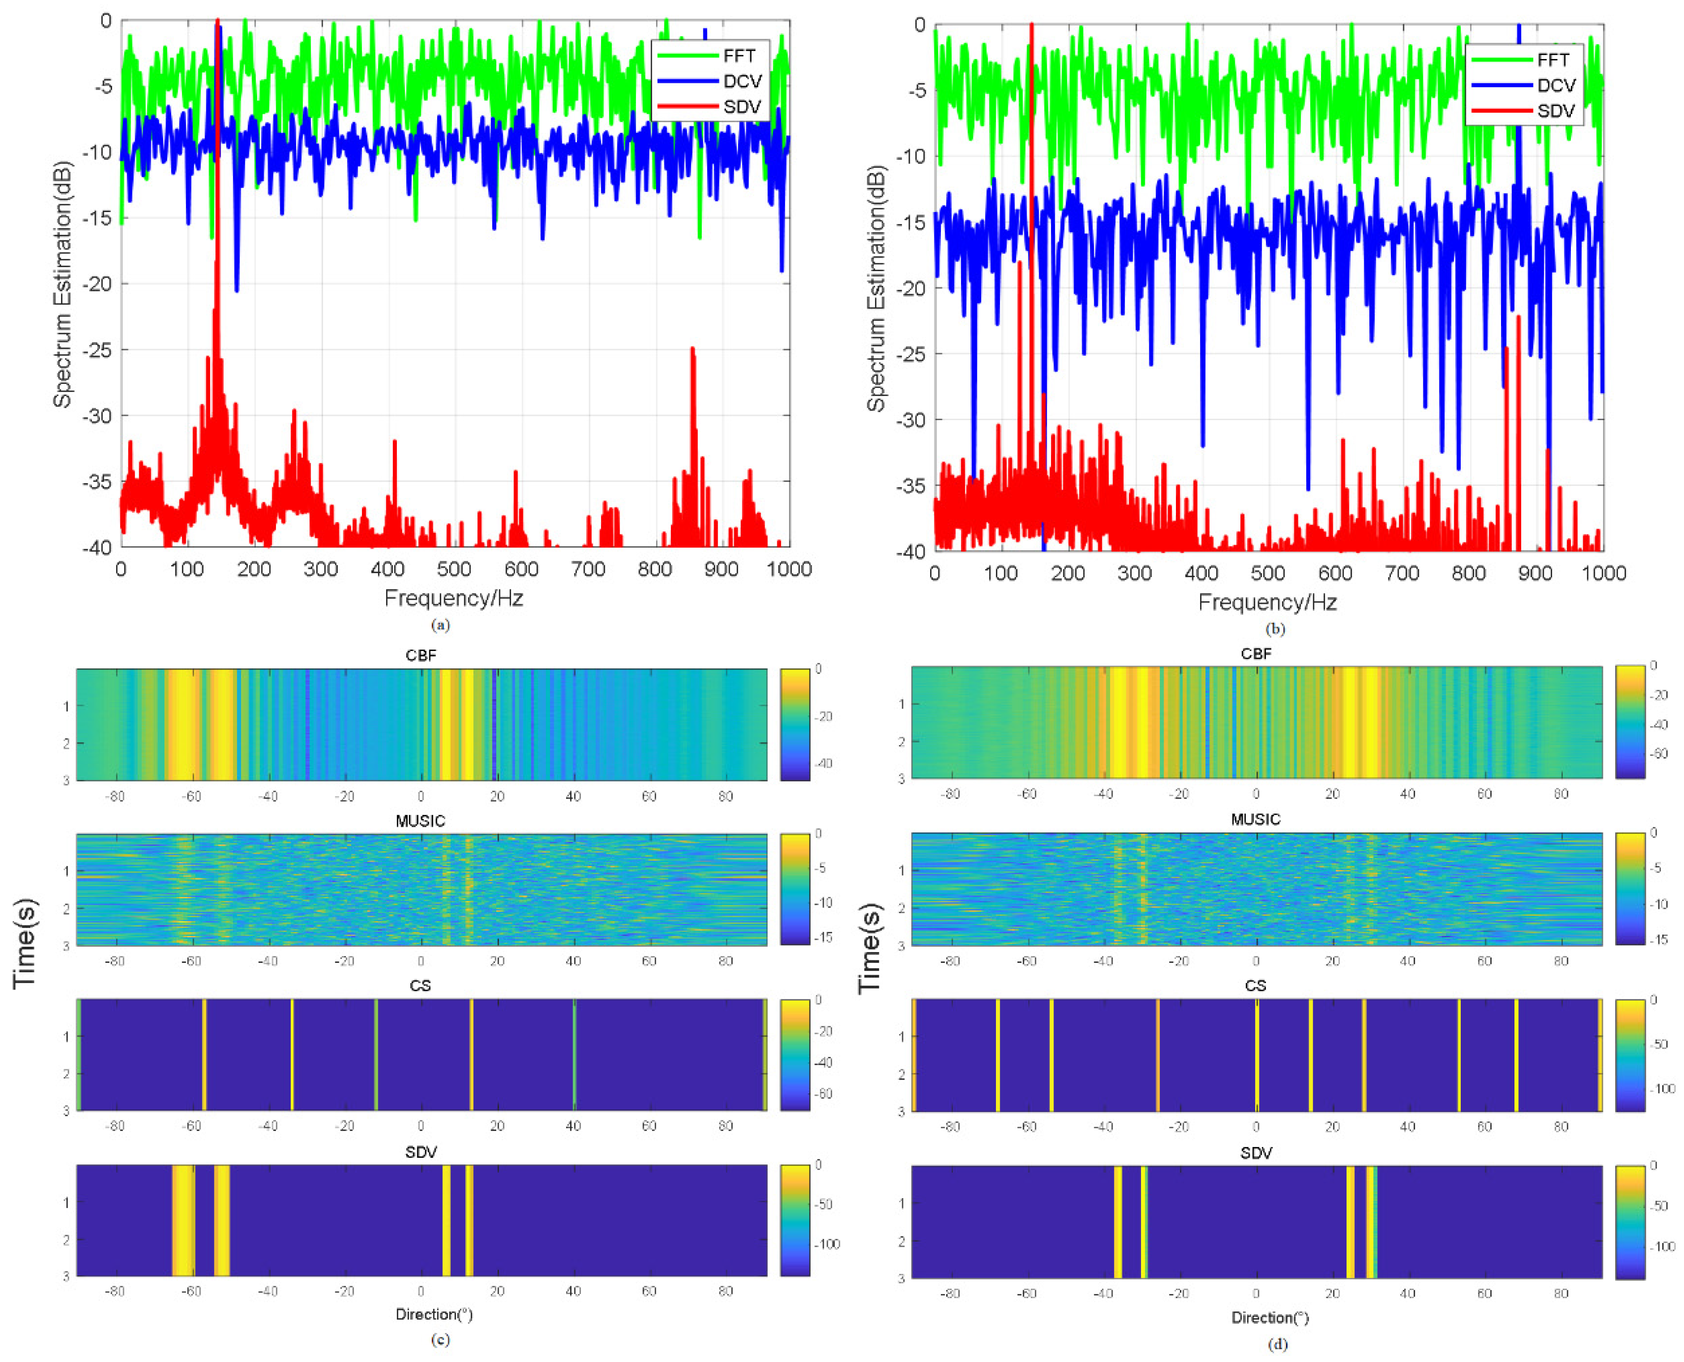Viewport: 1684px width, 1362px height.
Task: Click the CBF title above left heatmap
Action: (421, 655)
